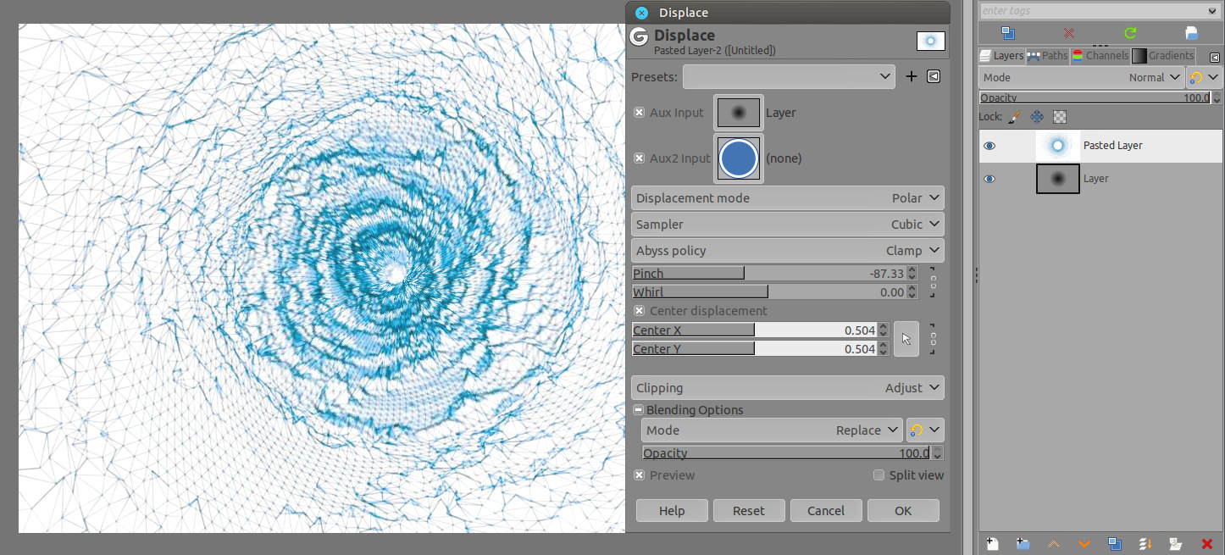Image resolution: width=1225 pixels, height=555 pixels.
Task: Expand the Sampler dropdown showing Cubic
Action: click(x=788, y=225)
